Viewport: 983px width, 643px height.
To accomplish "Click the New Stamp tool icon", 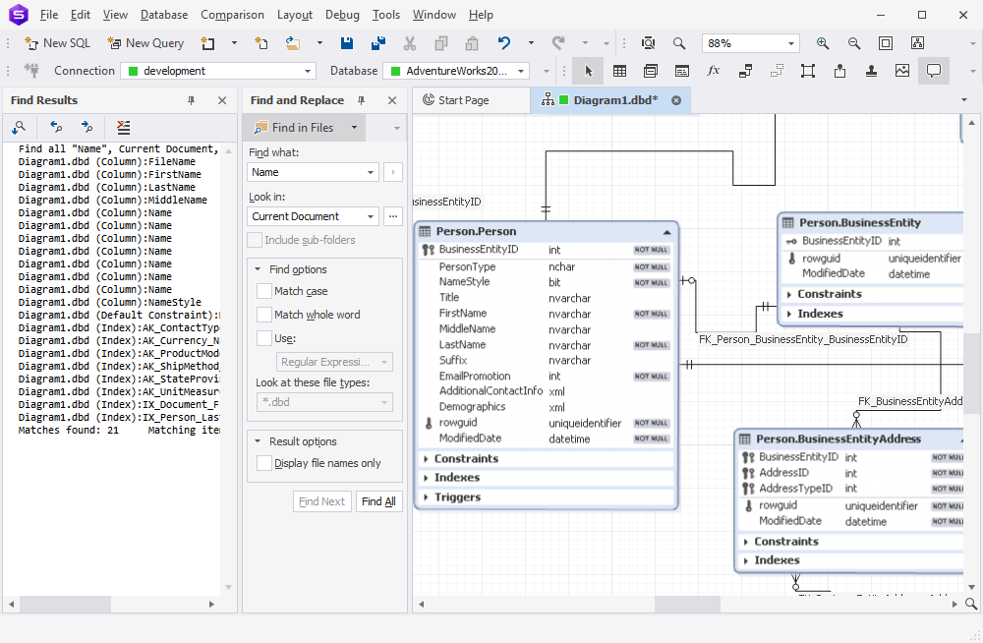I will pyautogui.click(x=871, y=71).
